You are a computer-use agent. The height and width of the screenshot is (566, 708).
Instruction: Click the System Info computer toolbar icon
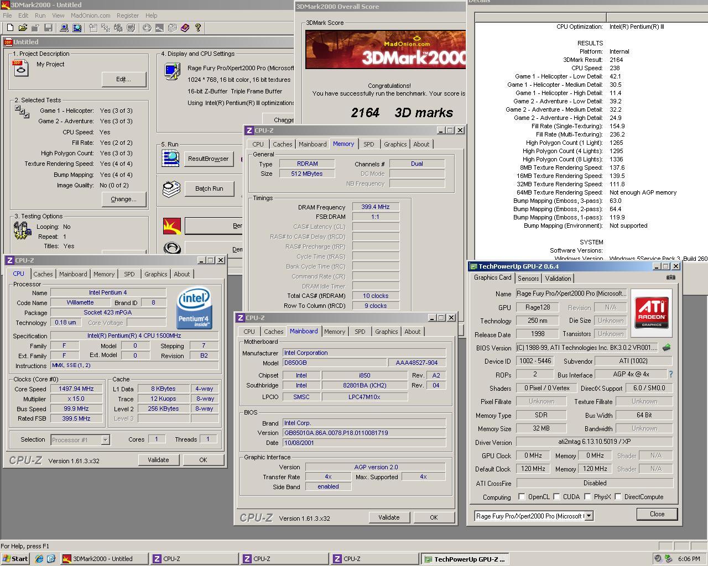click(x=64, y=28)
